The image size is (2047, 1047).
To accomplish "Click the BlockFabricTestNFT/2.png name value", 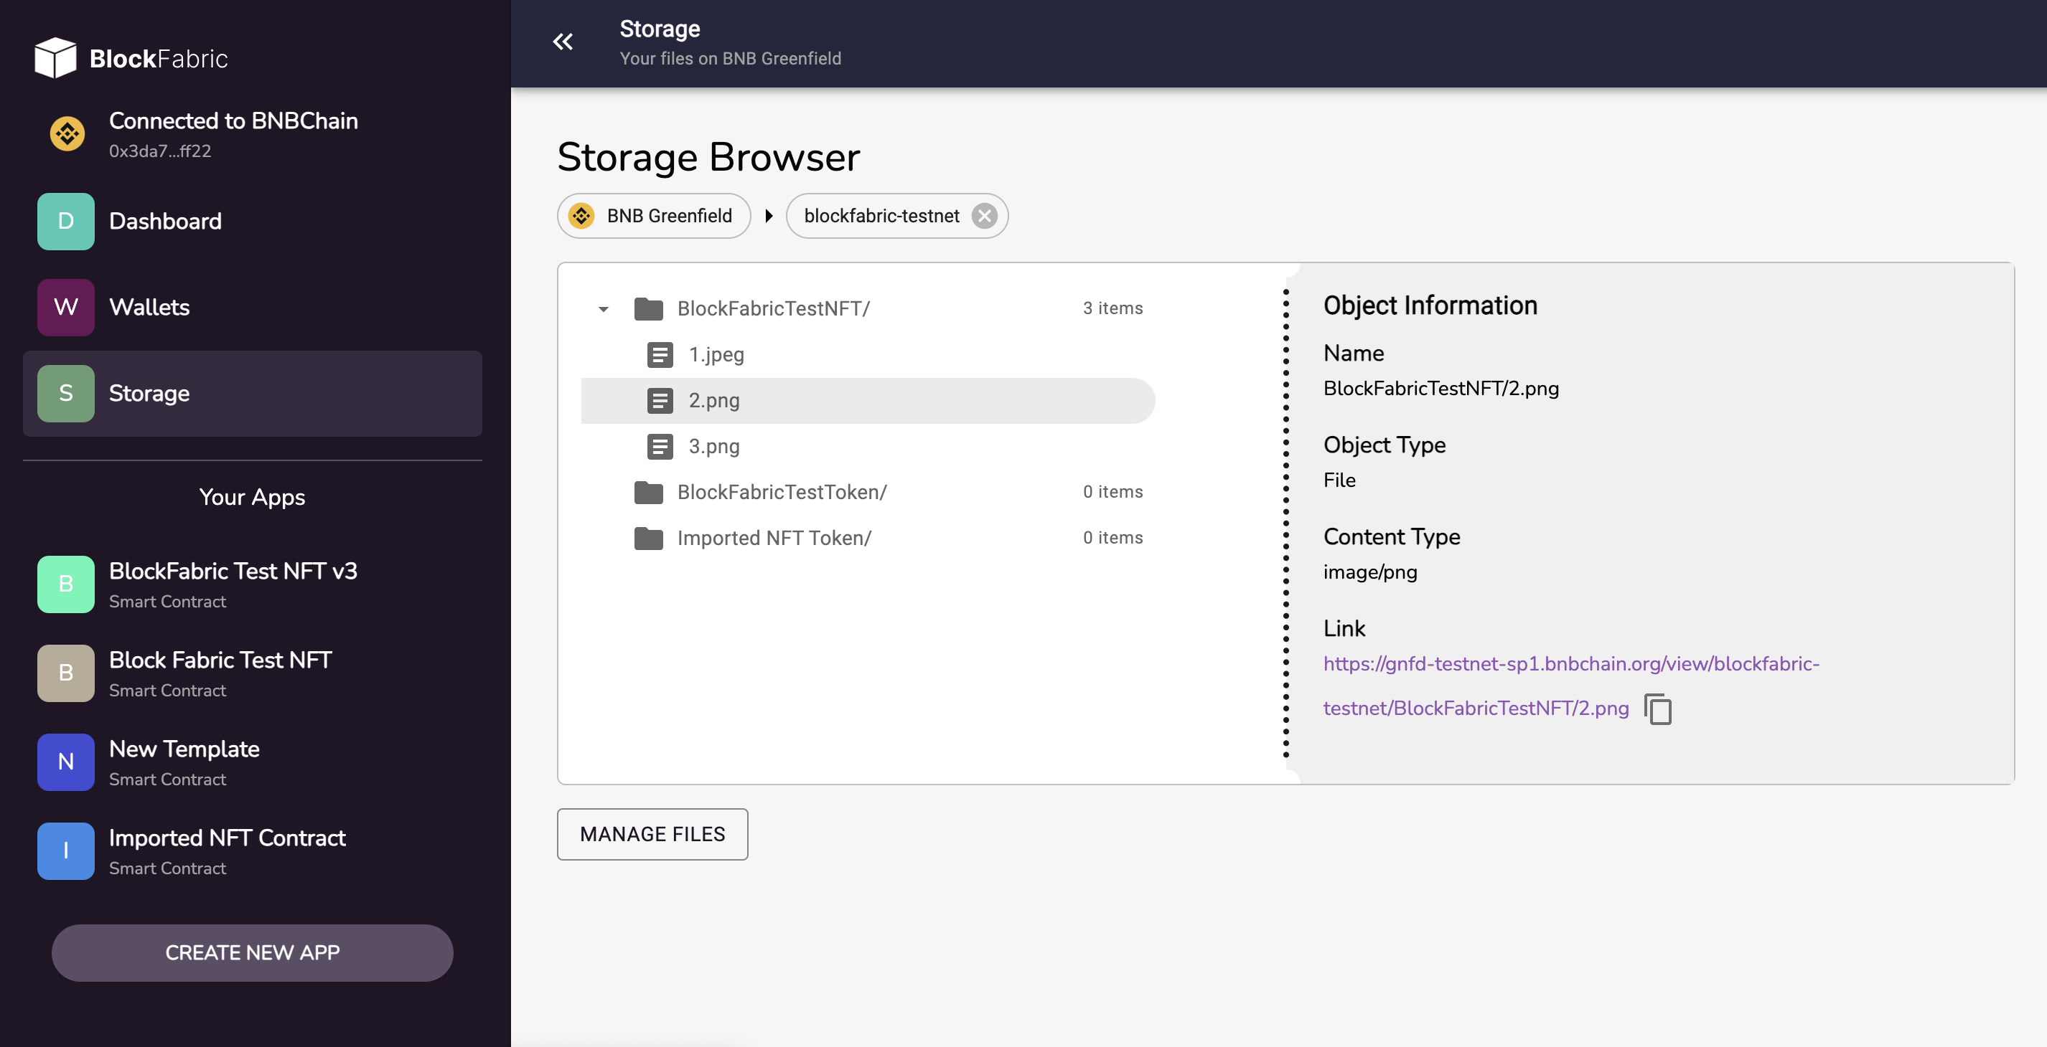I will [x=1441, y=389].
